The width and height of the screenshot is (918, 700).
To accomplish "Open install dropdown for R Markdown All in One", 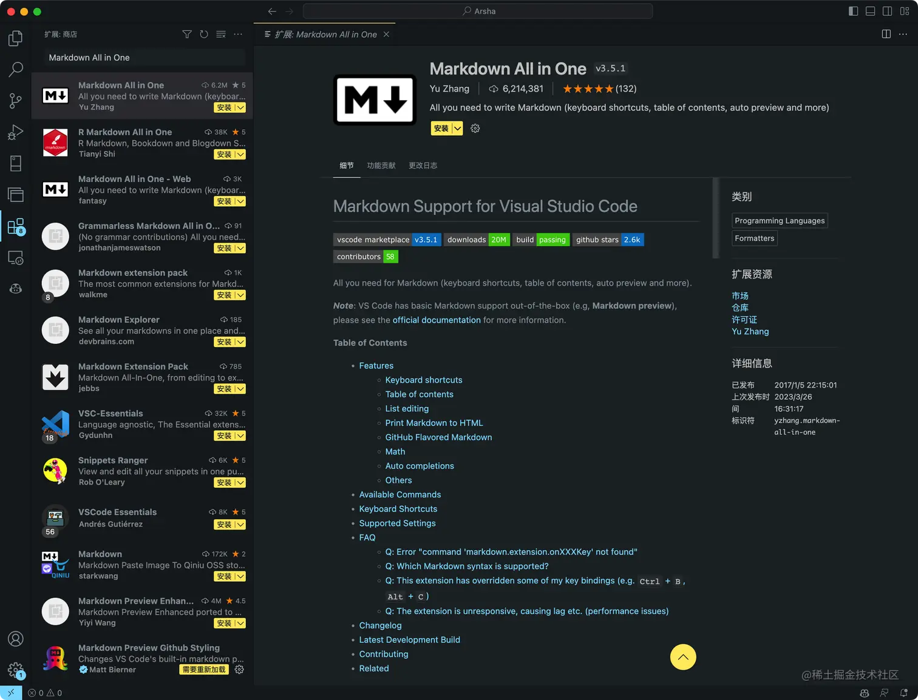I will (x=240, y=155).
